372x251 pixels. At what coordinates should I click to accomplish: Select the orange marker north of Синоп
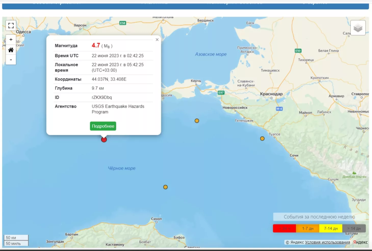(x=165, y=187)
